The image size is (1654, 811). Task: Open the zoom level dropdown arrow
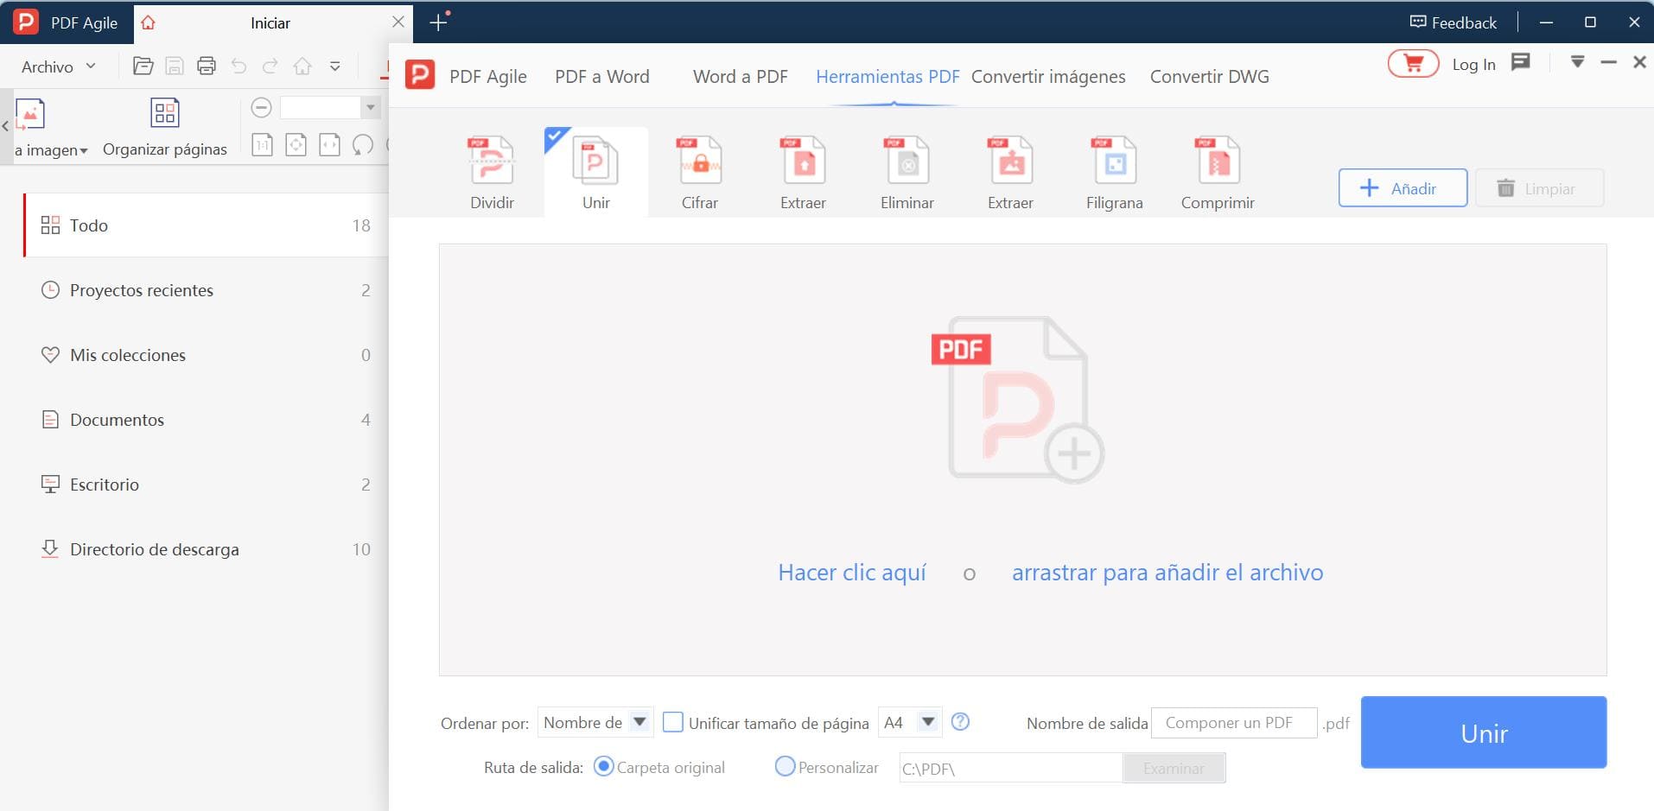(x=370, y=107)
